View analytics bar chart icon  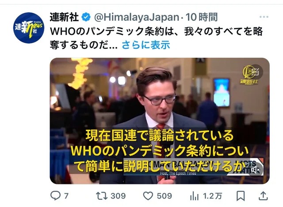click(x=194, y=196)
